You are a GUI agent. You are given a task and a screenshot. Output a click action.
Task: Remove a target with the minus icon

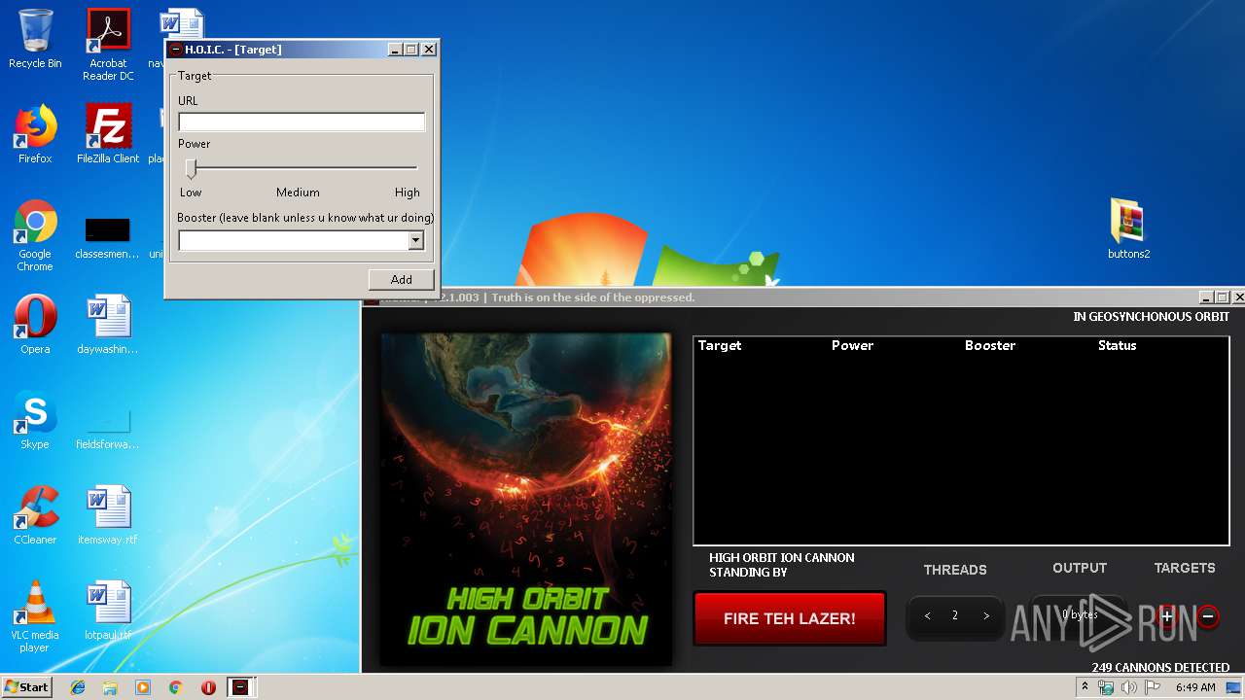[x=1208, y=616]
